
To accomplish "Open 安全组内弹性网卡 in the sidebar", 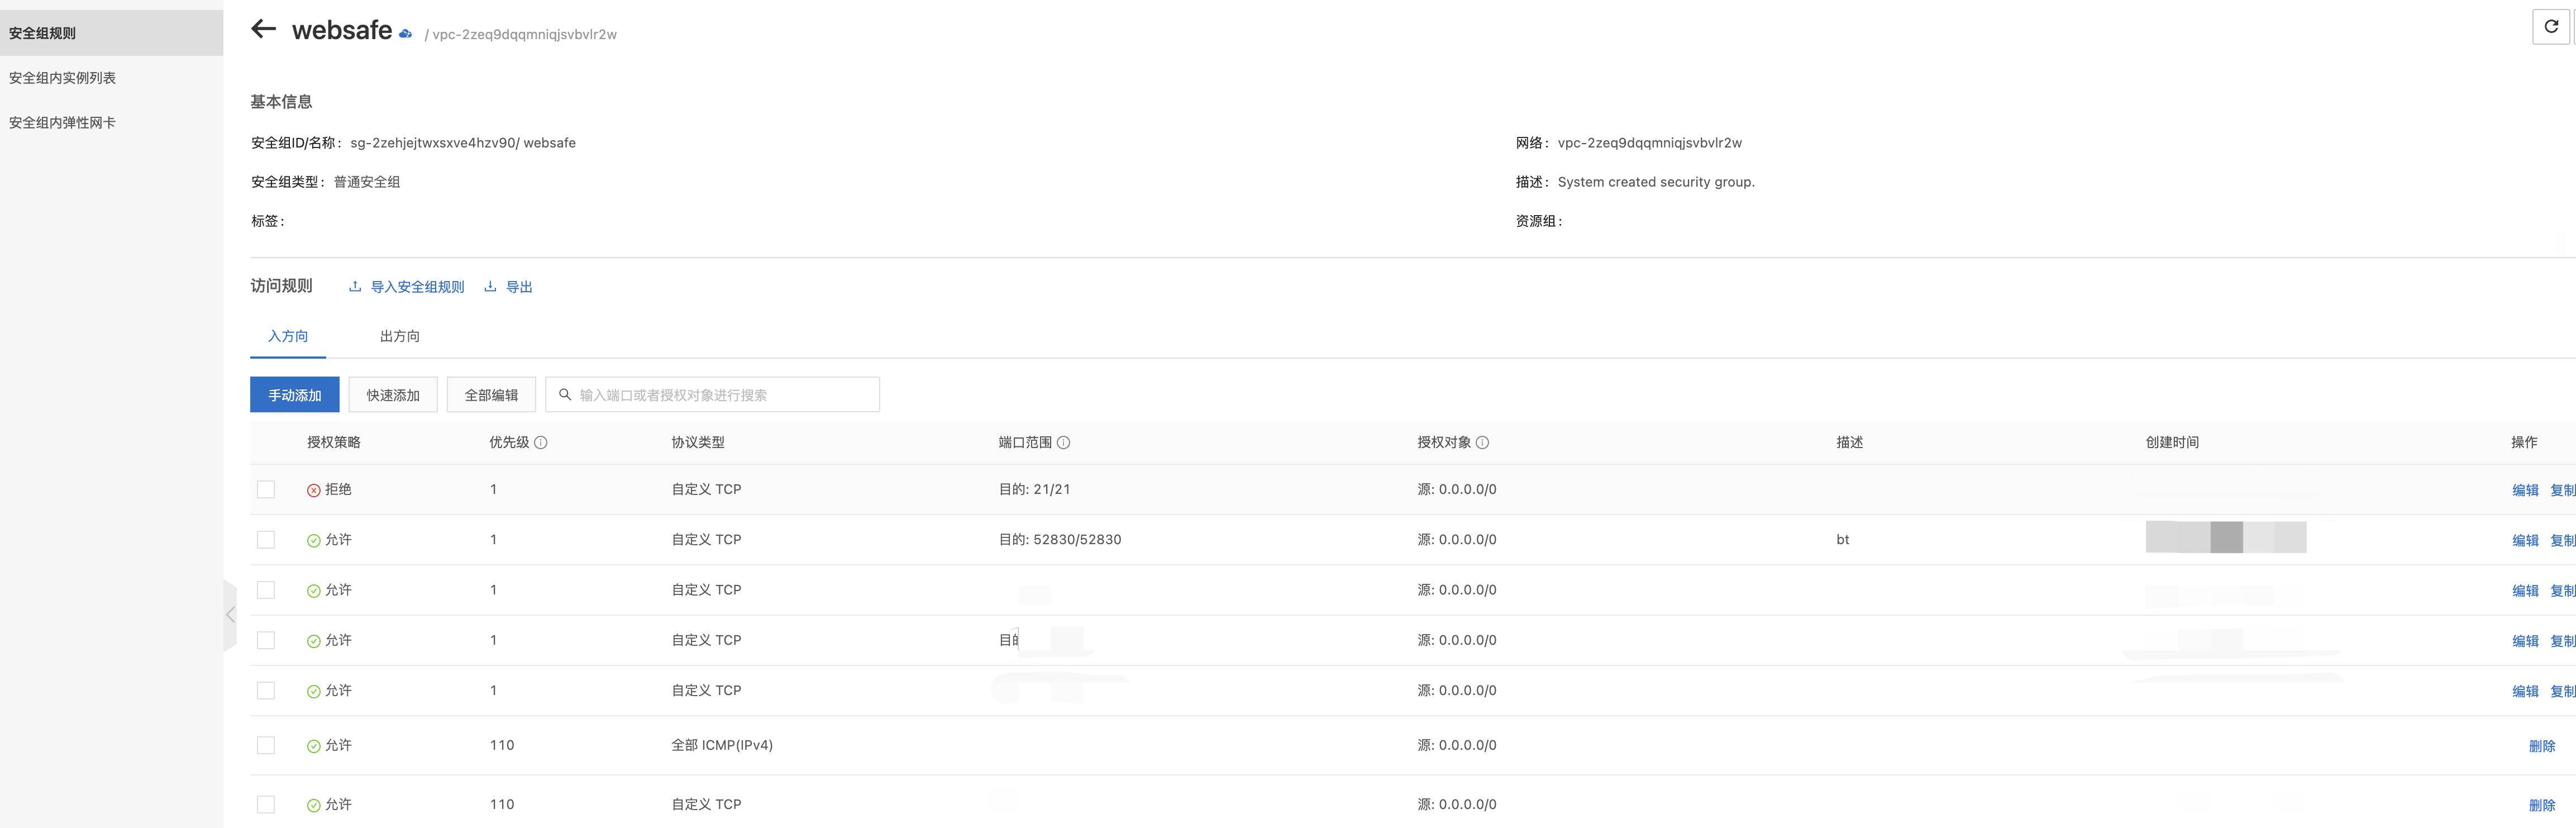I will (62, 123).
